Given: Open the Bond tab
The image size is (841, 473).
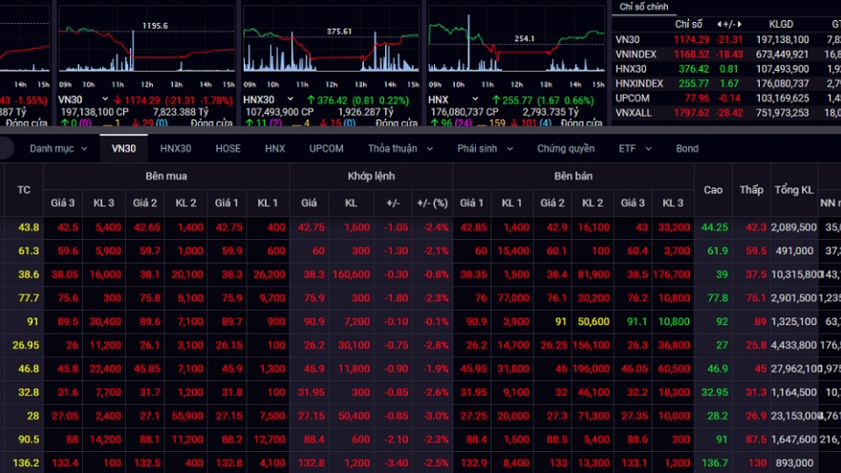Looking at the screenshot, I should [686, 149].
